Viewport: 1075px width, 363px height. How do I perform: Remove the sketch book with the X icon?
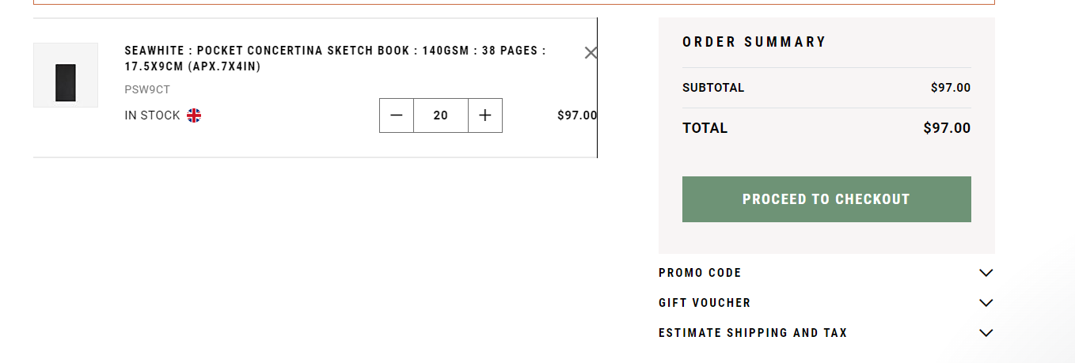pyautogui.click(x=591, y=53)
